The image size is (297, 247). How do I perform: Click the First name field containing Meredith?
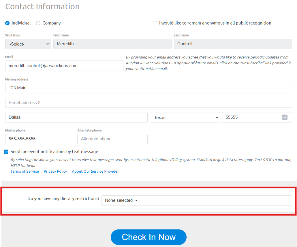(112, 44)
